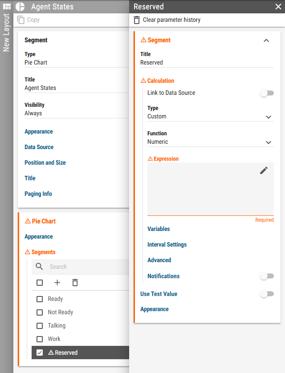Click the trash icon for Clear parameter history
This screenshot has width=285, height=373.
tap(137, 20)
